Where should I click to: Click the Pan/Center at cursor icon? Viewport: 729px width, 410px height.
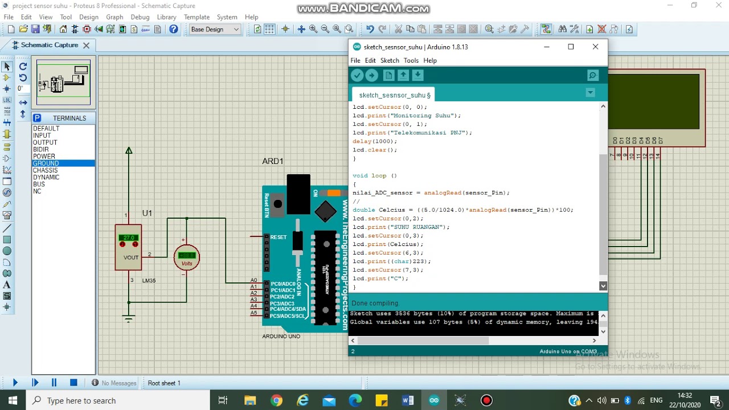tap(301, 29)
